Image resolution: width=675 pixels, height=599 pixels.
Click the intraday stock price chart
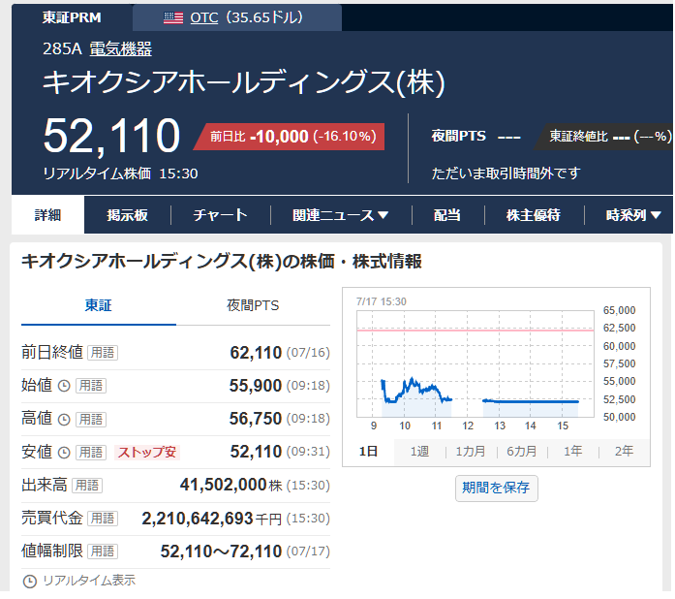pyautogui.click(x=476, y=364)
